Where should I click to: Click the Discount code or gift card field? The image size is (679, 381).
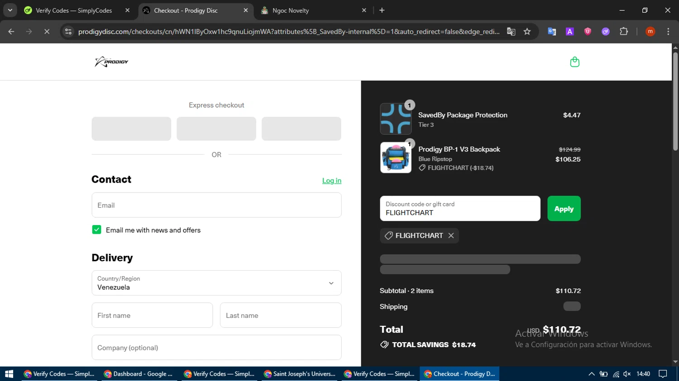(x=460, y=208)
